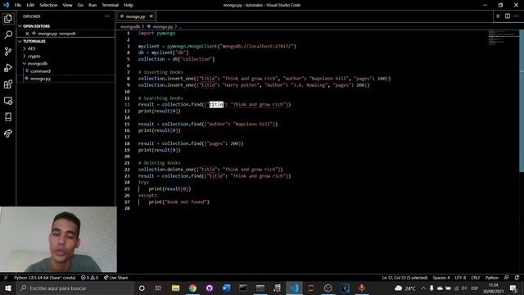
Task: Open notifications bell in status bar
Action: coord(517,278)
